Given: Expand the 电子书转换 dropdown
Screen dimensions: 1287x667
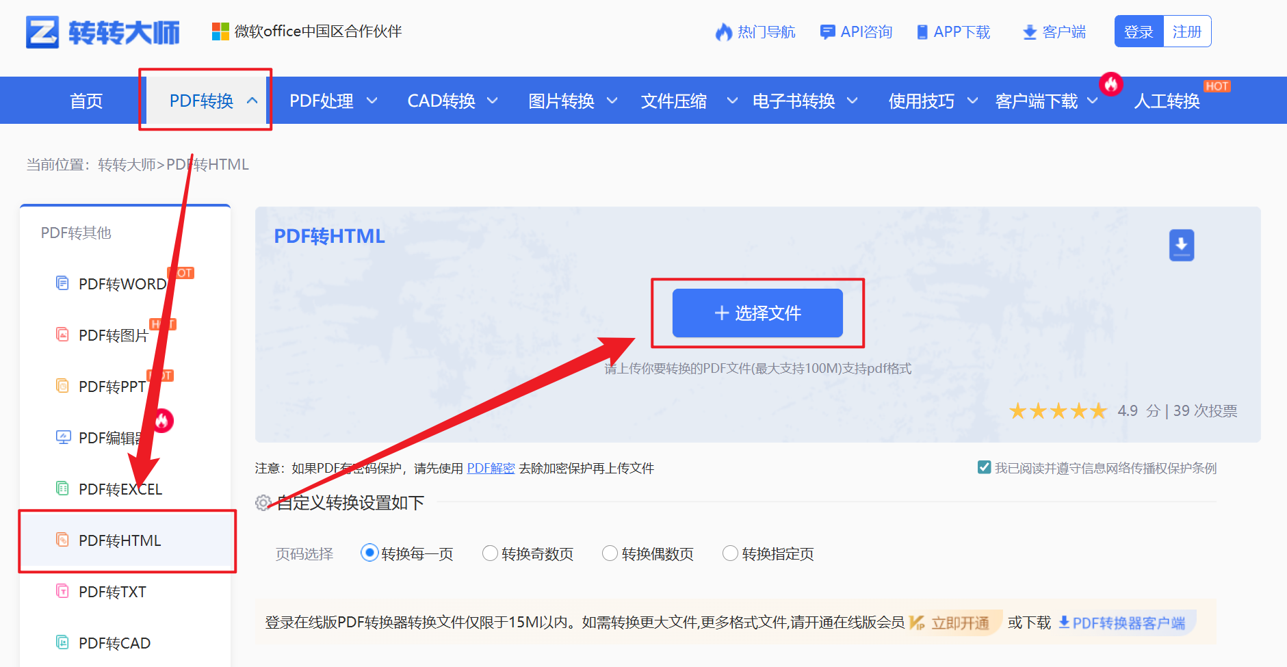Looking at the screenshot, I should (794, 101).
